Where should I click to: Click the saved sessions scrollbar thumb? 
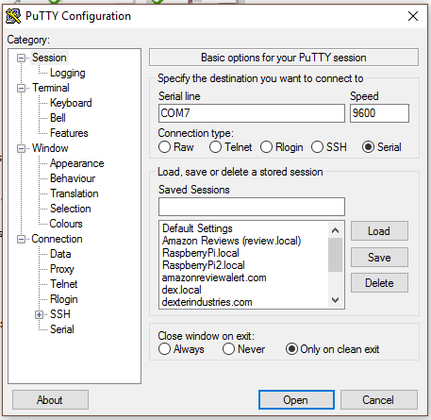click(335, 255)
